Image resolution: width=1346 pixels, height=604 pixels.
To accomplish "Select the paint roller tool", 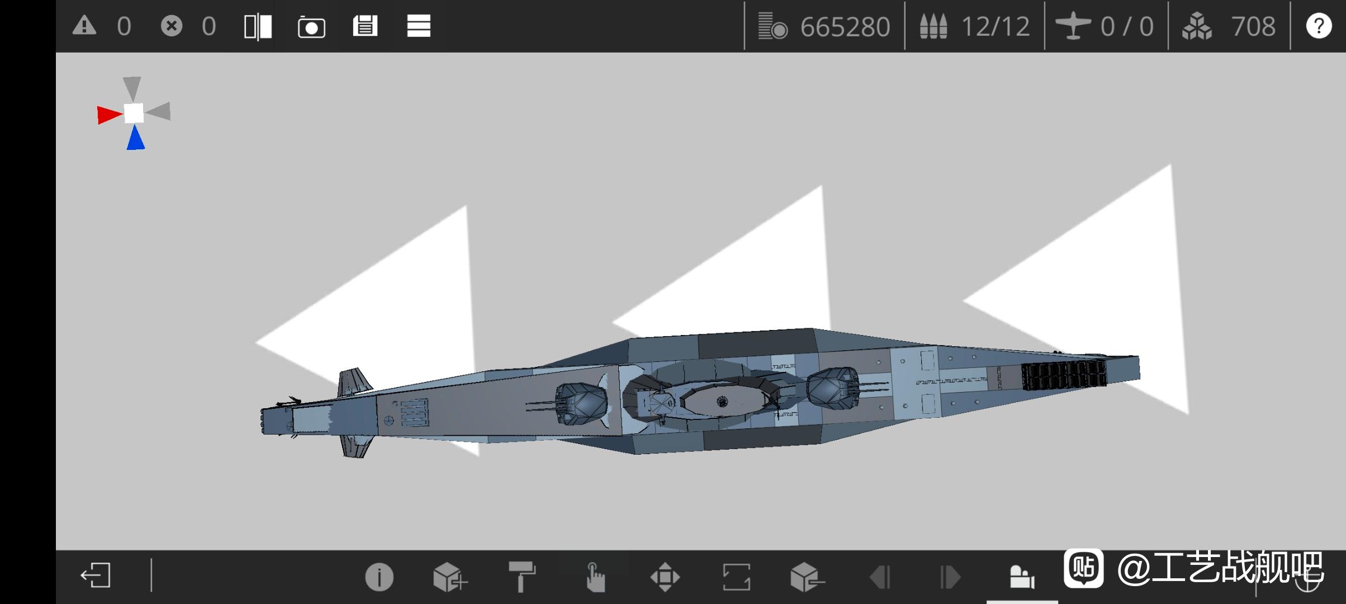I will tap(522, 577).
